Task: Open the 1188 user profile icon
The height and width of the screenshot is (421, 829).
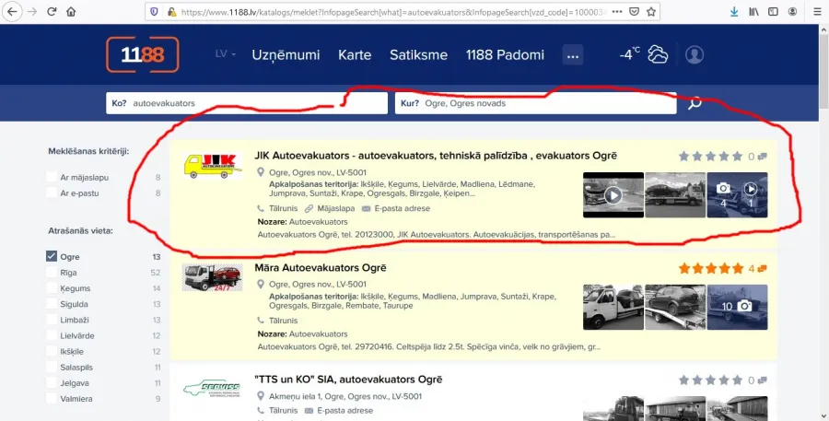Action: pos(695,54)
